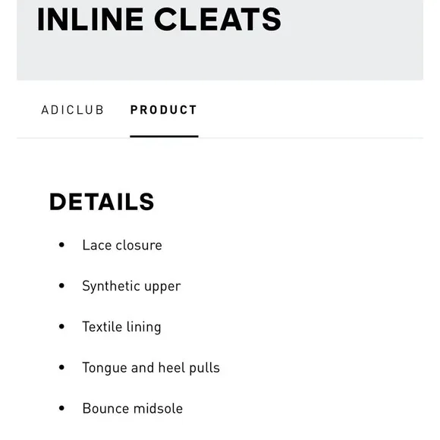
Task: Click the word pulls in the fourth item
Action: 205,368
